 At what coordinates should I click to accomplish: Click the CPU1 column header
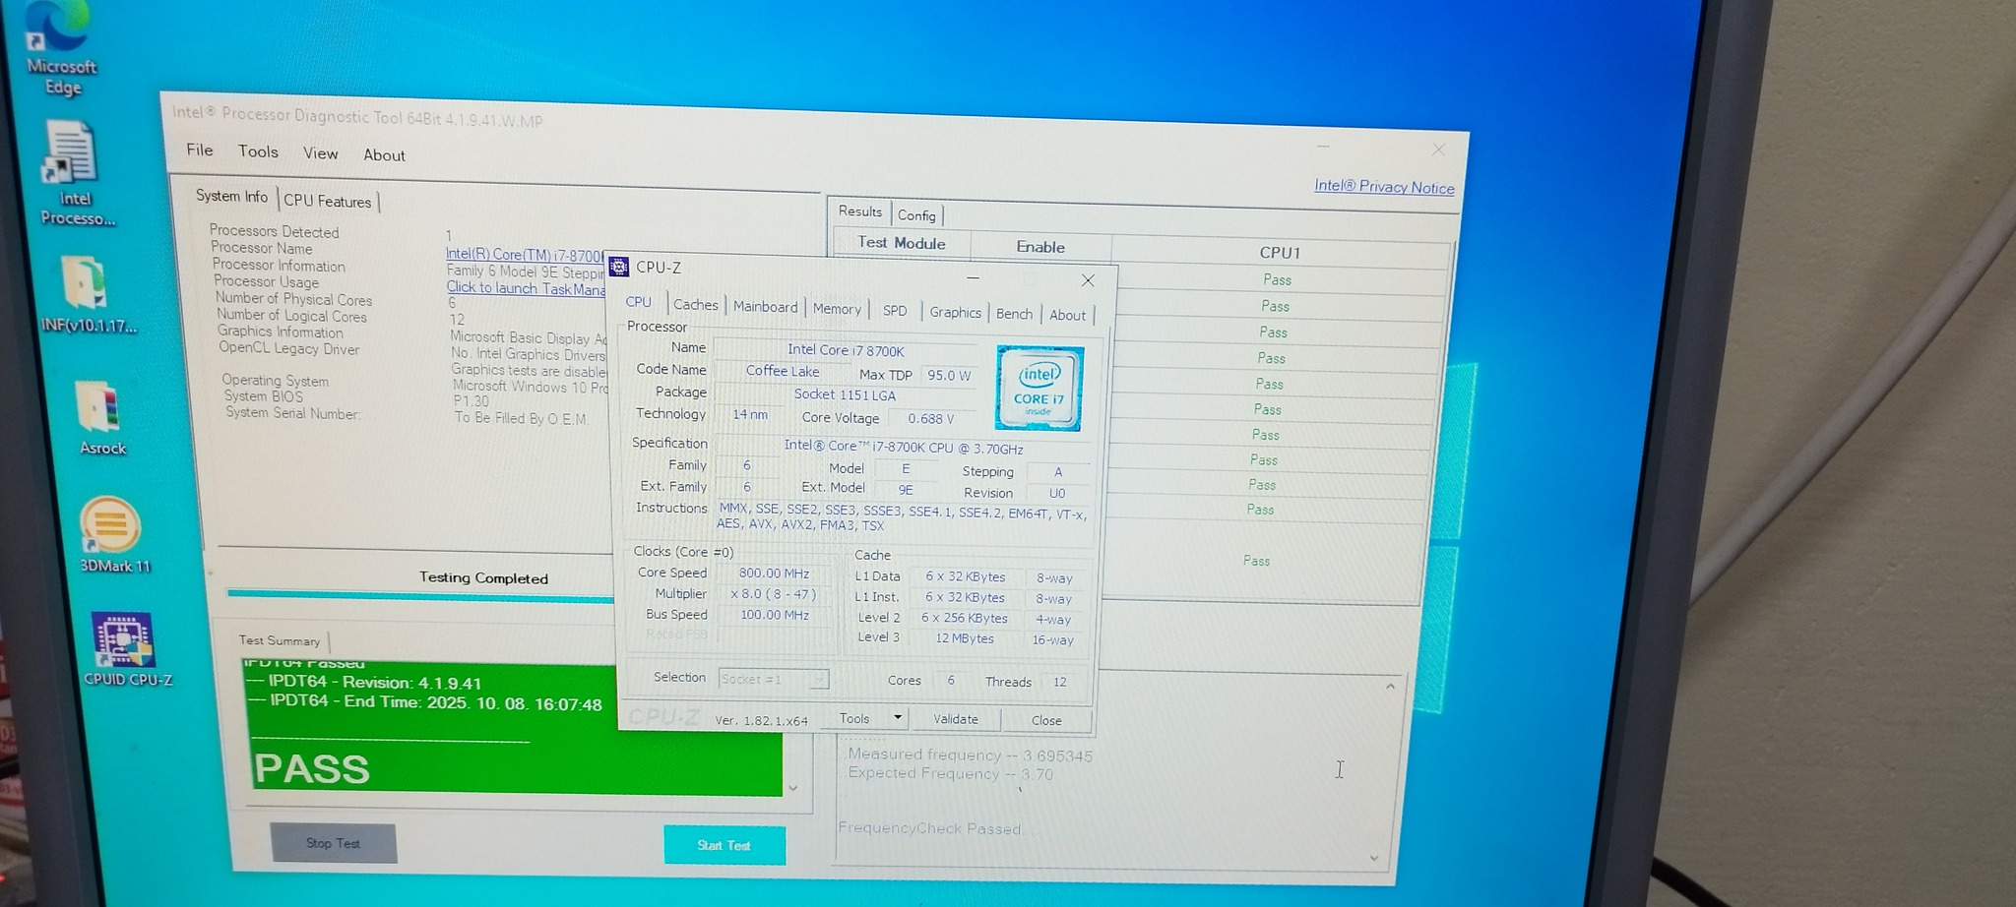click(1280, 253)
